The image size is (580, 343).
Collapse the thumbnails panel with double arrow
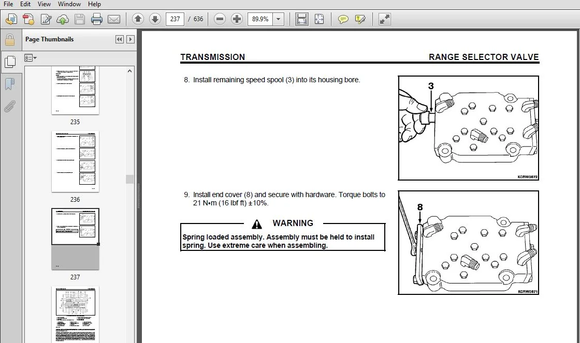[120, 39]
